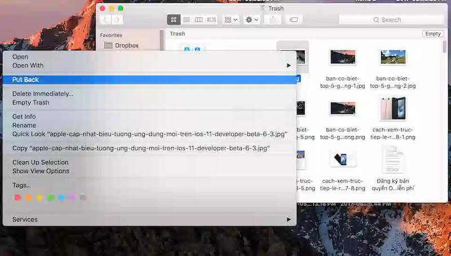Select the Quick Look menu entry
Image resolution: width=451 pixels, height=256 pixels.
[x=149, y=134]
